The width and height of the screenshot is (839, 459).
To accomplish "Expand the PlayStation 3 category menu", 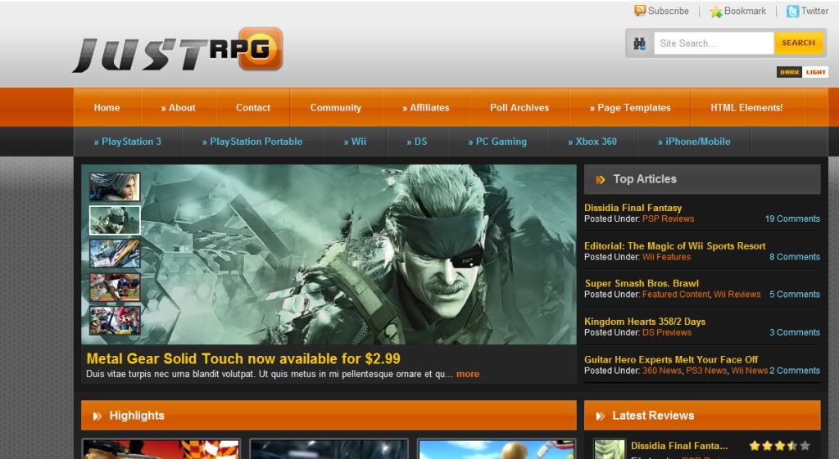I will (x=127, y=142).
